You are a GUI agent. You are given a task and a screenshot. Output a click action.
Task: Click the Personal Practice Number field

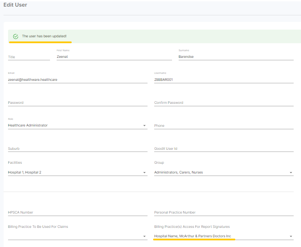[x=223, y=212]
